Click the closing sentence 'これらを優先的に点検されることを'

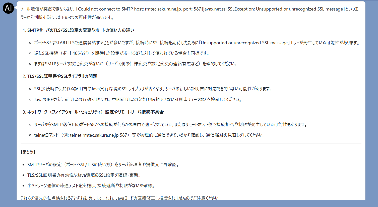pyautogui.click(x=121, y=198)
